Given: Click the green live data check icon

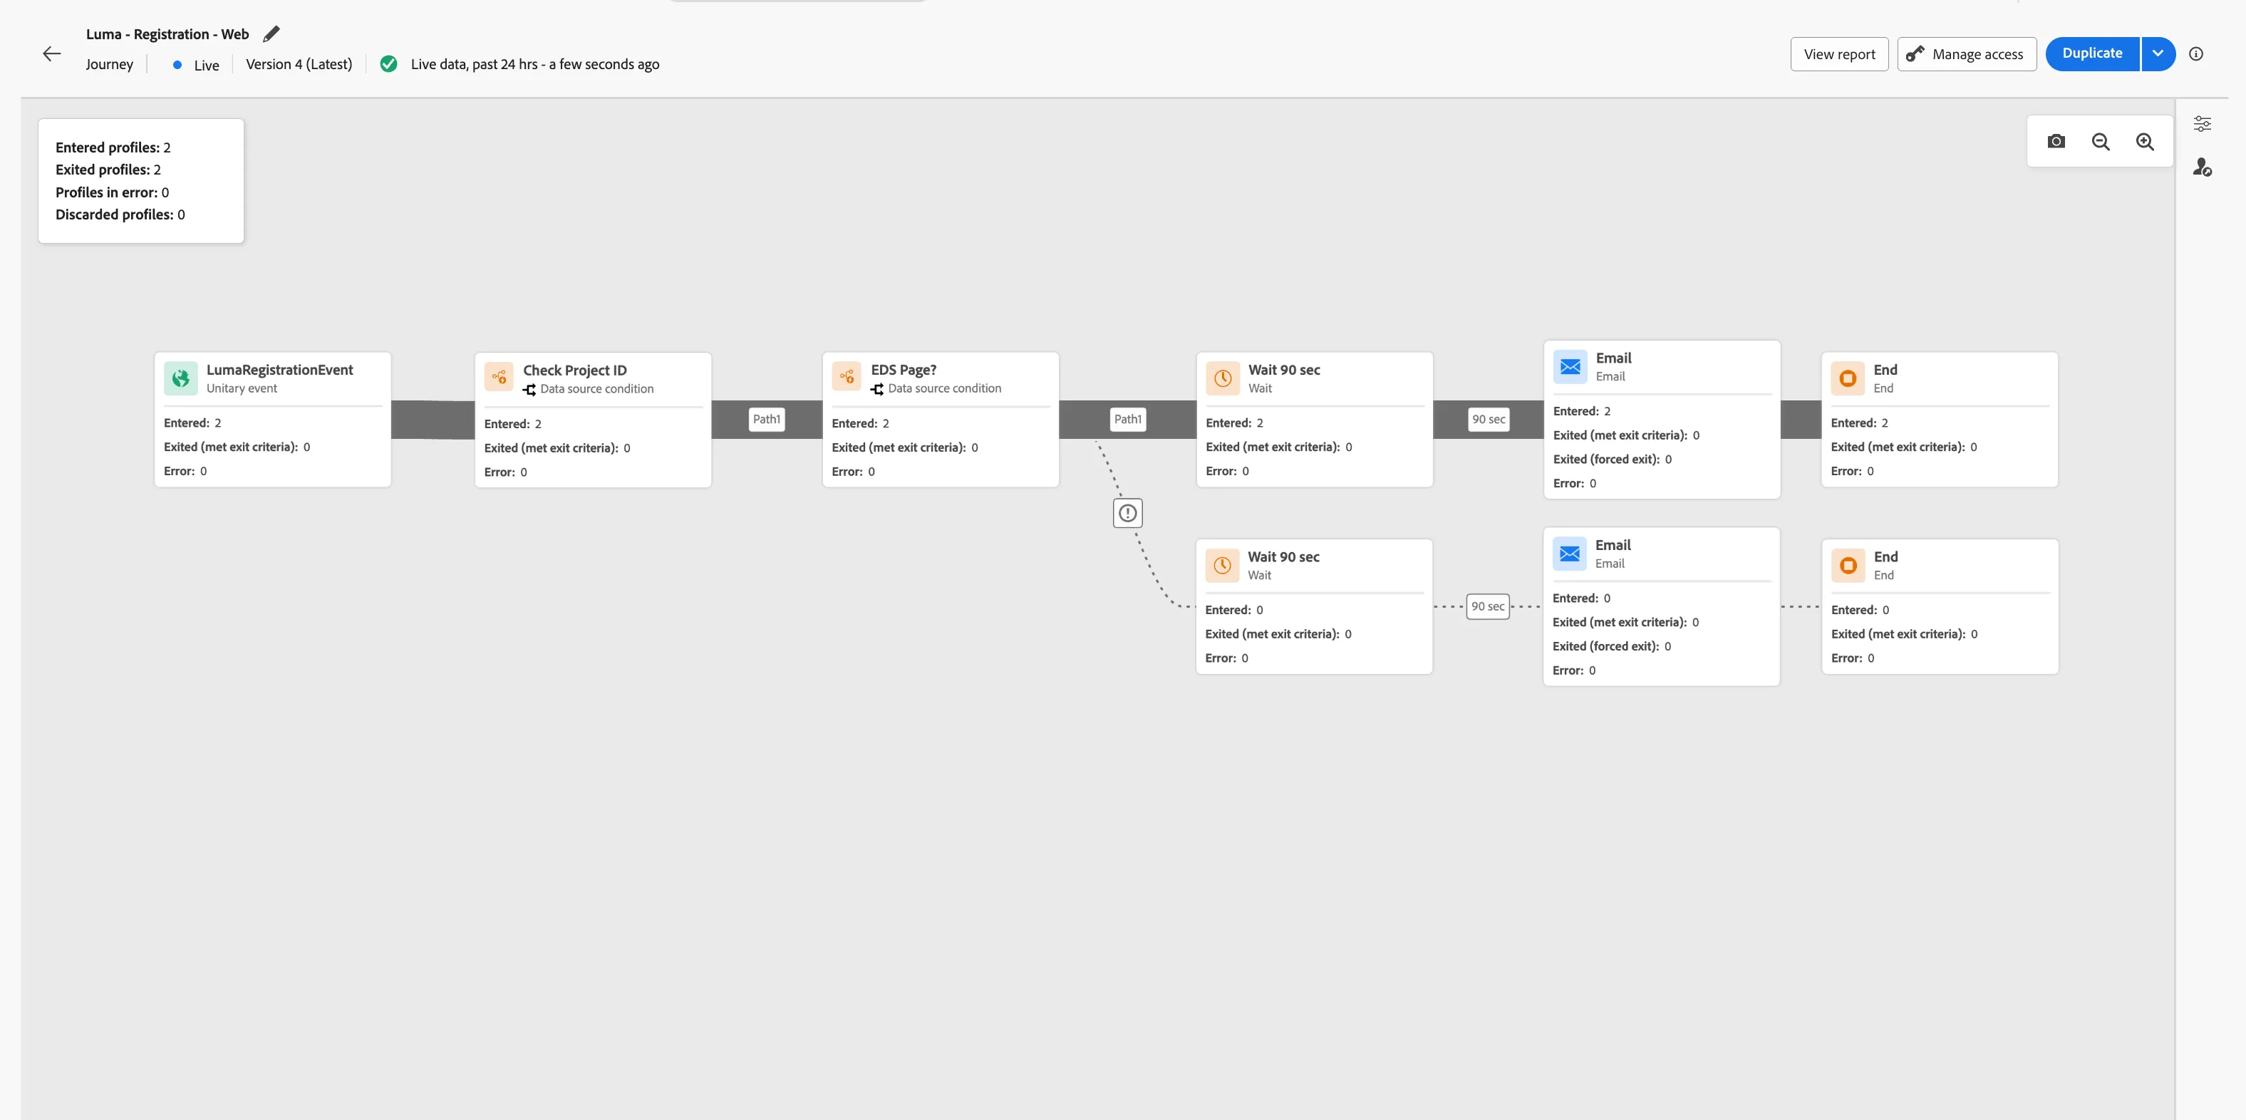Looking at the screenshot, I should tap(389, 63).
